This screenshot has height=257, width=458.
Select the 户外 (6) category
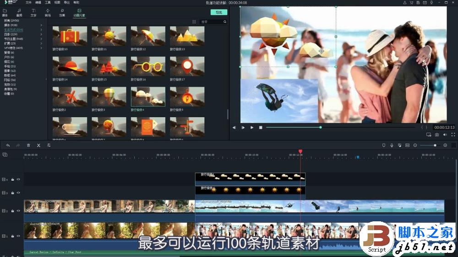point(9,57)
